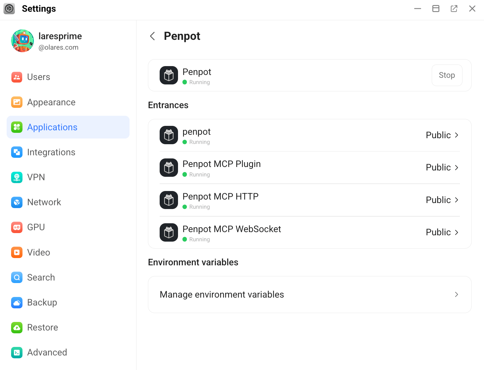This screenshot has height=370, width=484.
Task: Click the Penpot MCP Plugin entrance name
Action: (222, 164)
